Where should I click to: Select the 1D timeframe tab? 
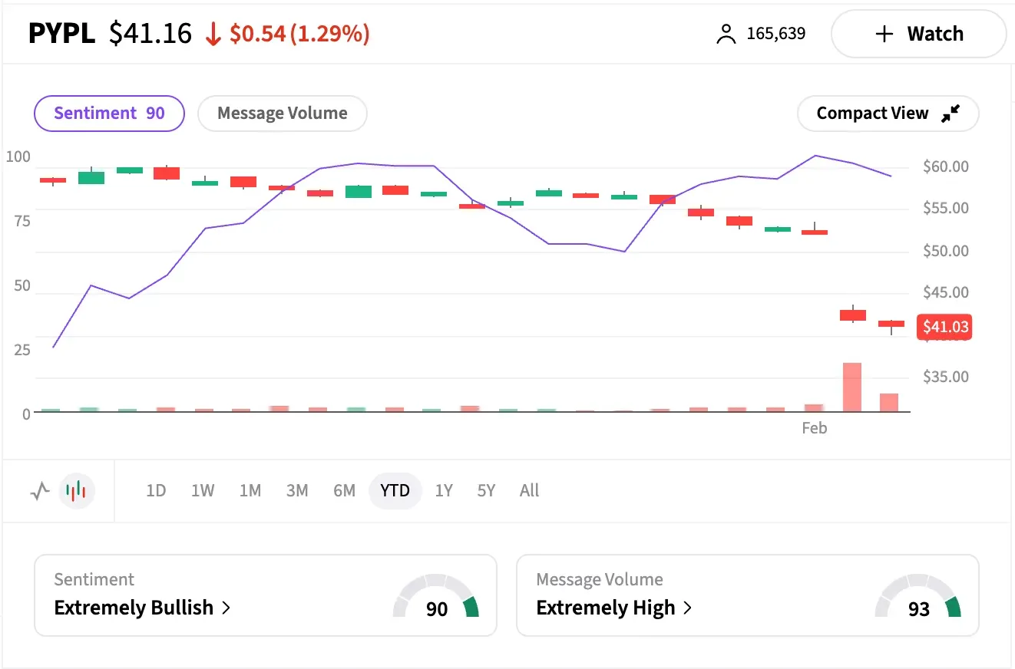pos(156,491)
